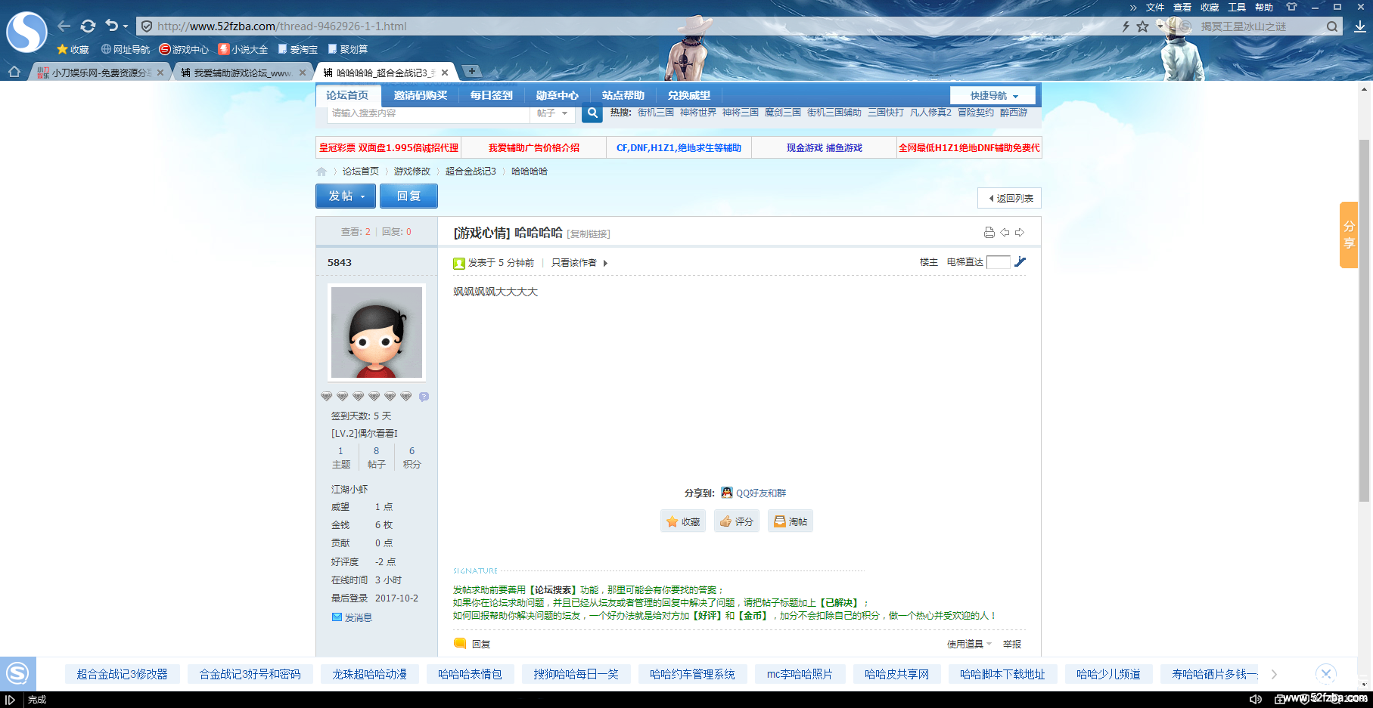
Task: Click the 收藏 favorite button under the post
Action: [683, 521]
